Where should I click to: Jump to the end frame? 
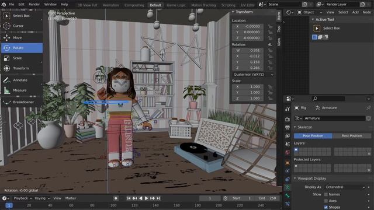(x=158, y=198)
